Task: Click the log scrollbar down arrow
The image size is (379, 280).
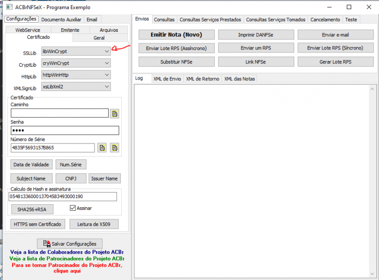Action: (x=372, y=274)
